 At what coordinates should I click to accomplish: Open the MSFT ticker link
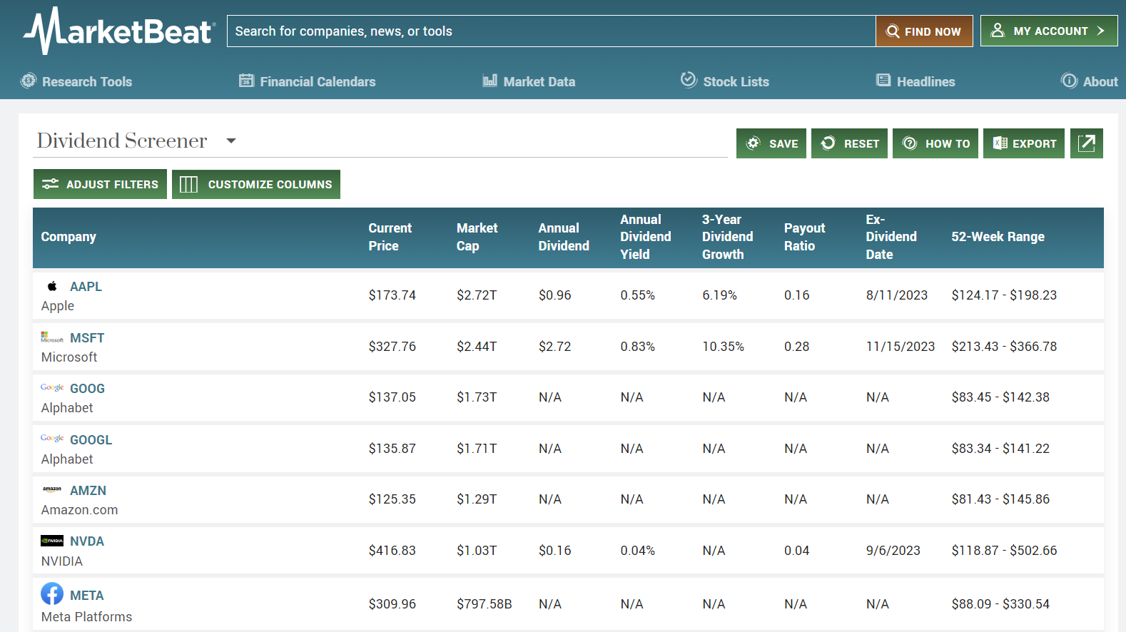click(87, 338)
